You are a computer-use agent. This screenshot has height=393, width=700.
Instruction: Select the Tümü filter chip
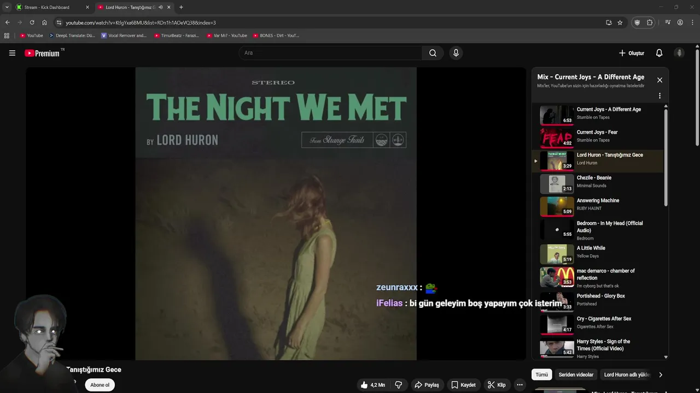(x=541, y=375)
